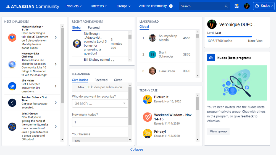Click the November Like Challenge badge icon
This screenshot has width=276, height=155.
[12, 64]
